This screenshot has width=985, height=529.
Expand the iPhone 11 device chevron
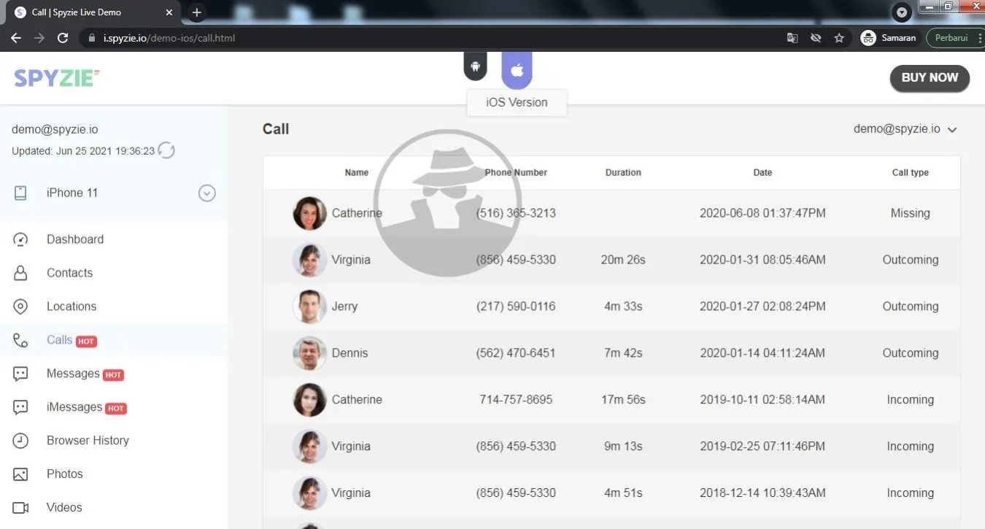click(x=207, y=193)
